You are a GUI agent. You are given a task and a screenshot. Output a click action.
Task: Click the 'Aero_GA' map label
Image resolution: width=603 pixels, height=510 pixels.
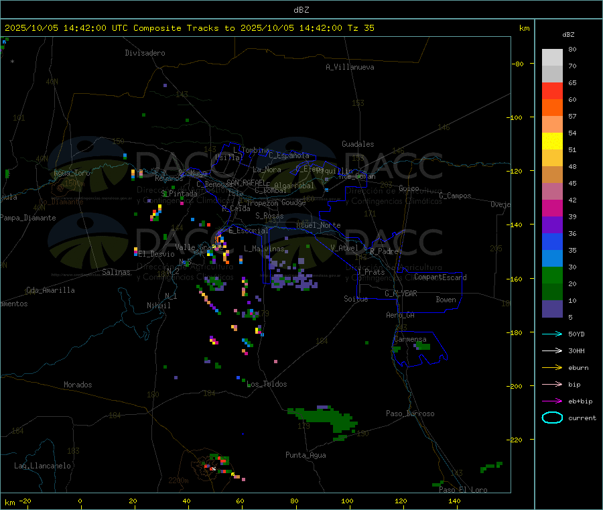[x=400, y=315]
